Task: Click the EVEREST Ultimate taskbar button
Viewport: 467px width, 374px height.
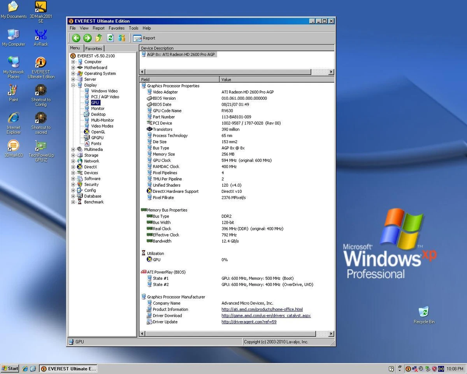Action: (x=68, y=369)
